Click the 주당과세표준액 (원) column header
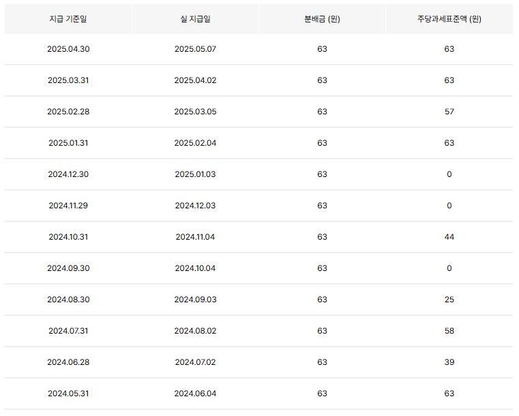This screenshot has height=416, width=519. click(x=449, y=19)
